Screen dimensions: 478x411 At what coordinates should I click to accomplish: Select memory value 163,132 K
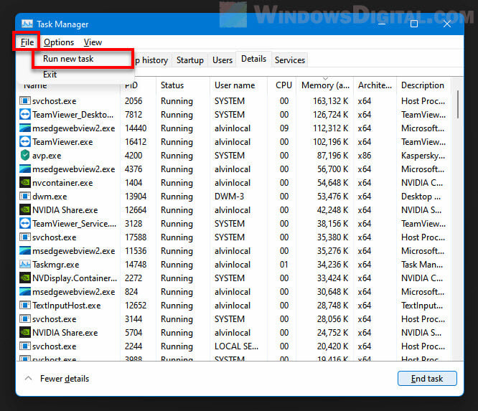tap(330, 101)
